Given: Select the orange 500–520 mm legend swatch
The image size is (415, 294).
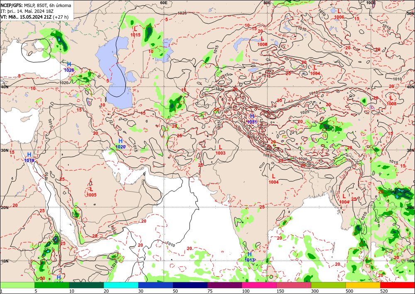Looking at the screenshot, I should coord(363,285).
